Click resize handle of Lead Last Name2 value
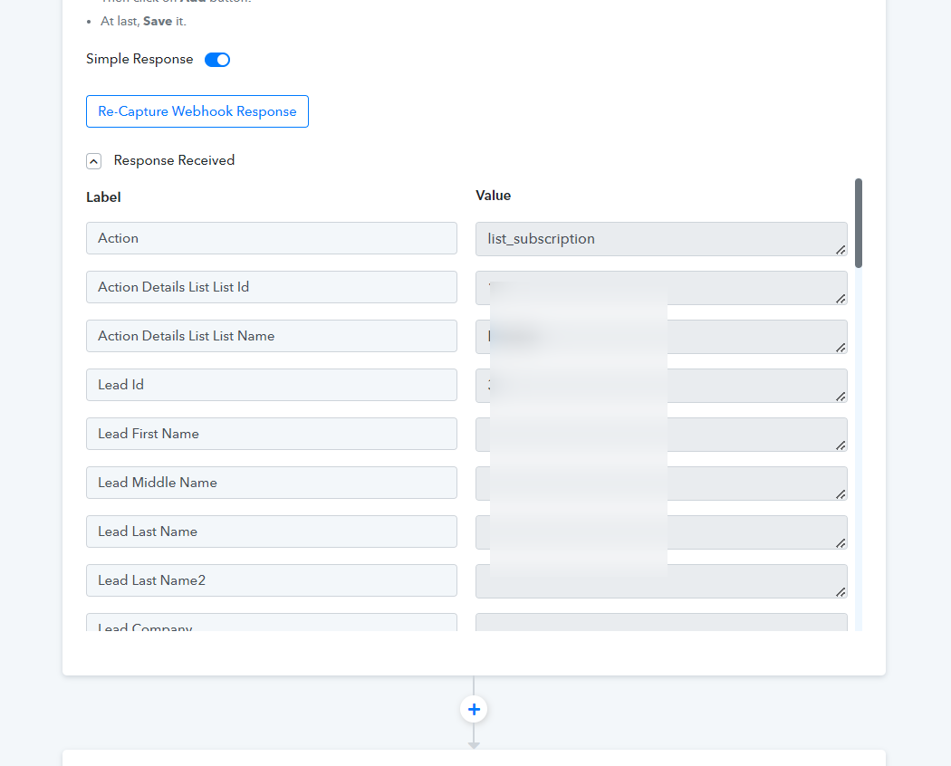The height and width of the screenshot is (766, 951). (841, 591)
